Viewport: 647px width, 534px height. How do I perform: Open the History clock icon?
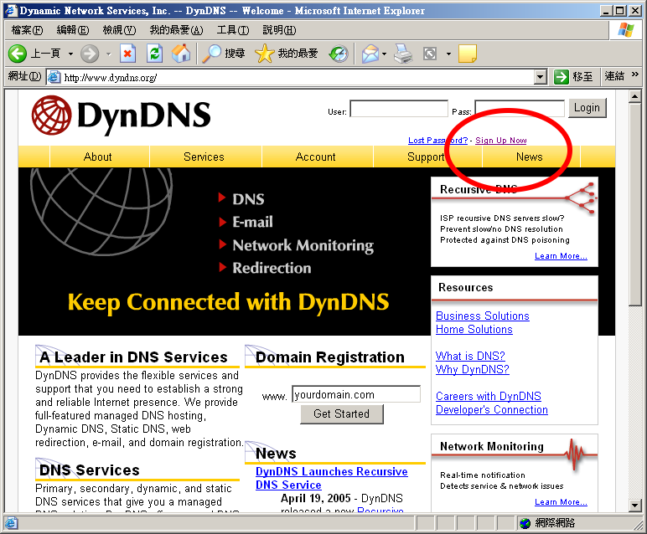[339, 54]
